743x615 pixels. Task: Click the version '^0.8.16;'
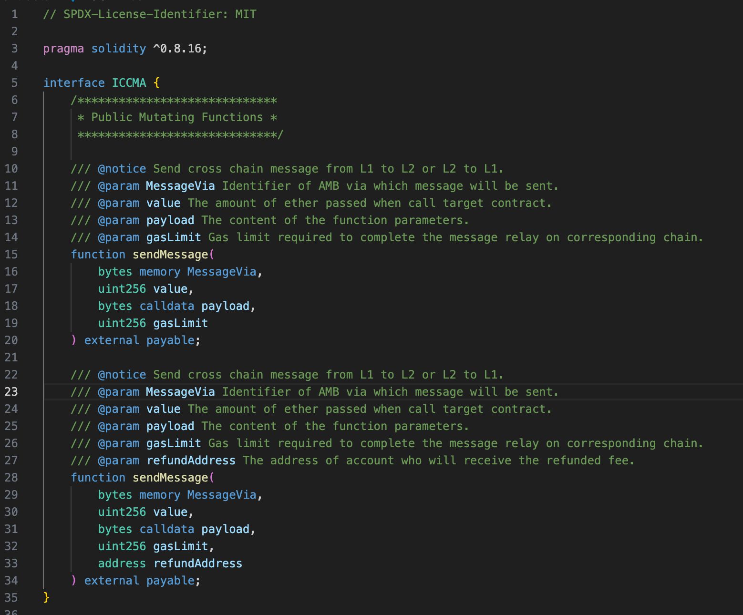click(180, 49)
